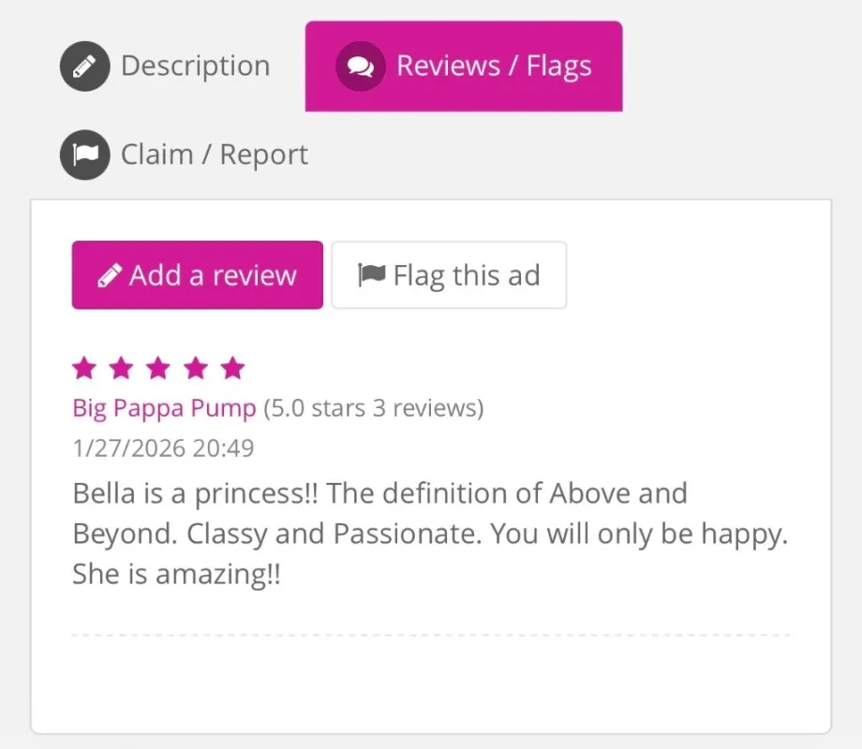Click the first star of the rating
Viewport: 862px width, 749px height.
(84, 368)
